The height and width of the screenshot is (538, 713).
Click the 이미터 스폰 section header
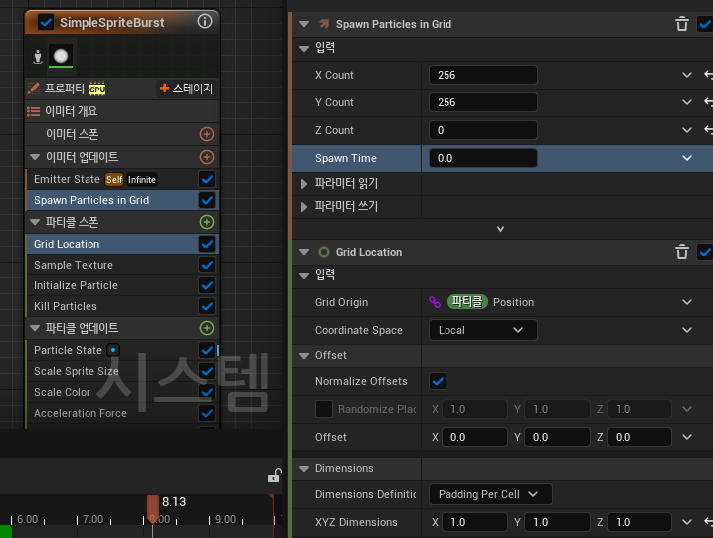point(122,134)
